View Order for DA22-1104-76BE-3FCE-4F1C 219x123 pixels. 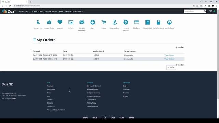pos(169,59)
